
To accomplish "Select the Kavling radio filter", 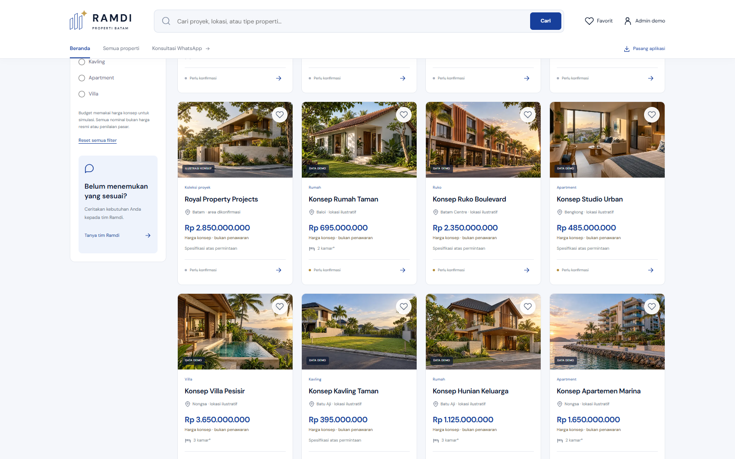I will 82,62.
